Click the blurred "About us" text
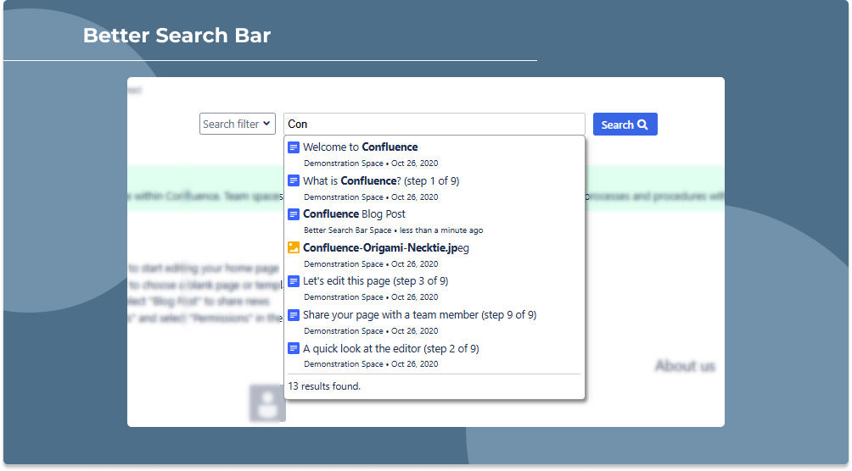Image resolution: width=852 pixels, height=471 pixels. (685, 366)
